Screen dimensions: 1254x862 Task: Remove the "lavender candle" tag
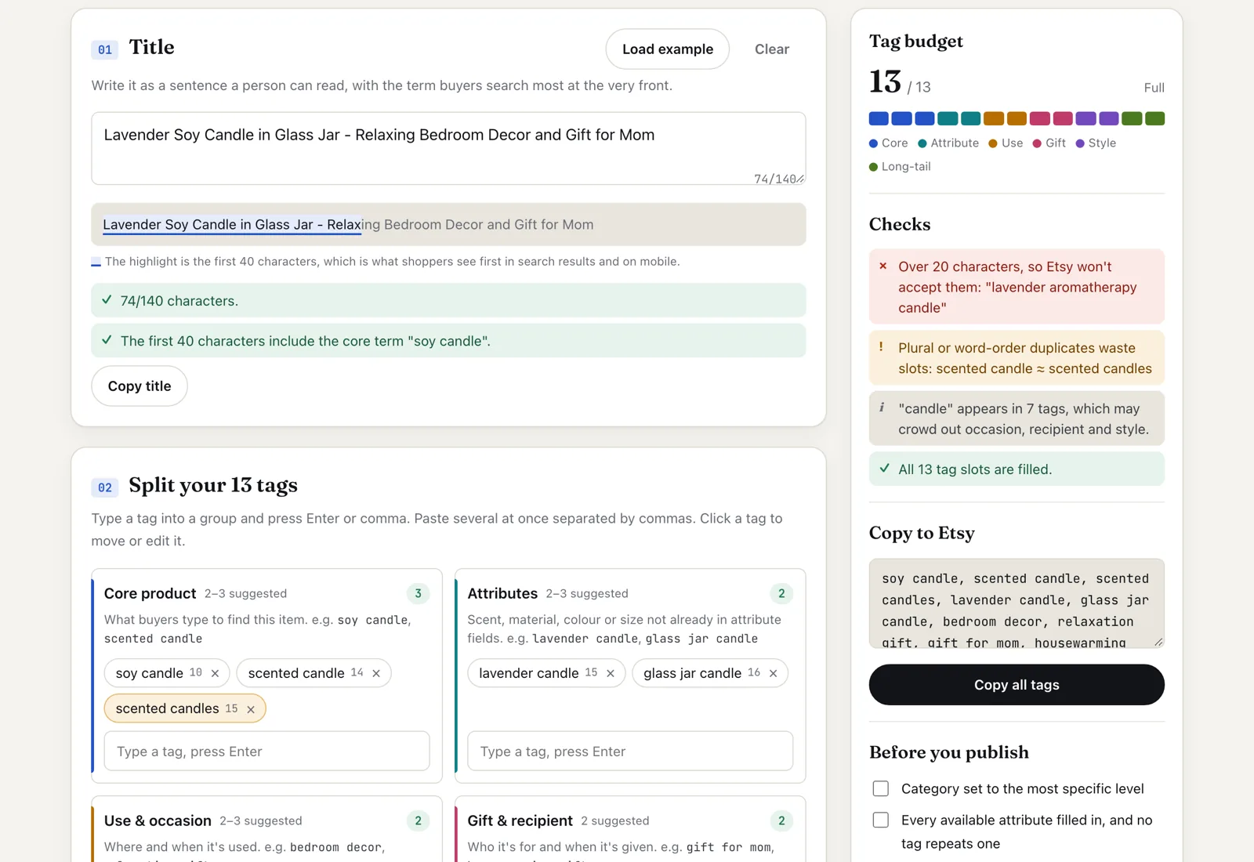pyautogui.click(x=611, y=673)
